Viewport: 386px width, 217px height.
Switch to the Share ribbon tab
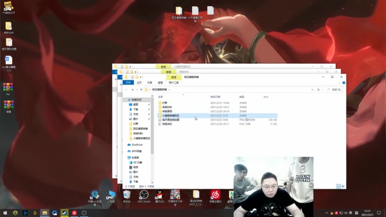click(150, 83)
